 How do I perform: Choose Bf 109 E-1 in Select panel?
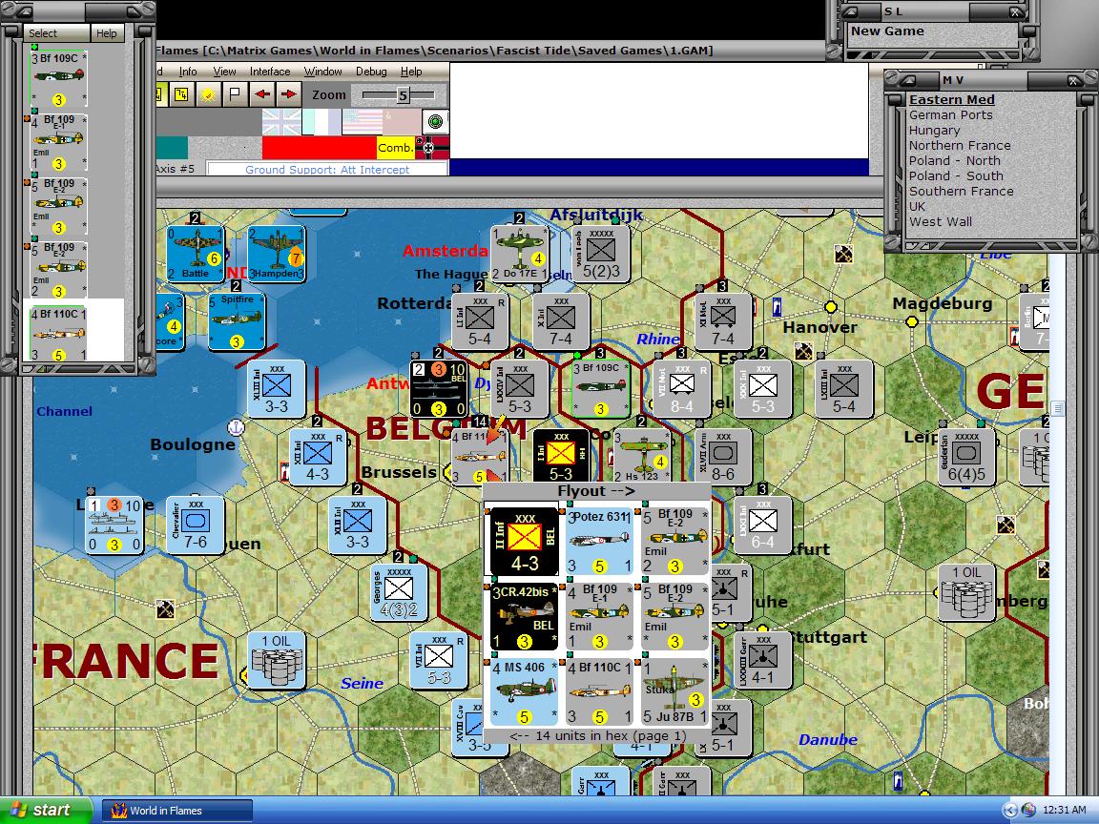click(x=59, y=142)
